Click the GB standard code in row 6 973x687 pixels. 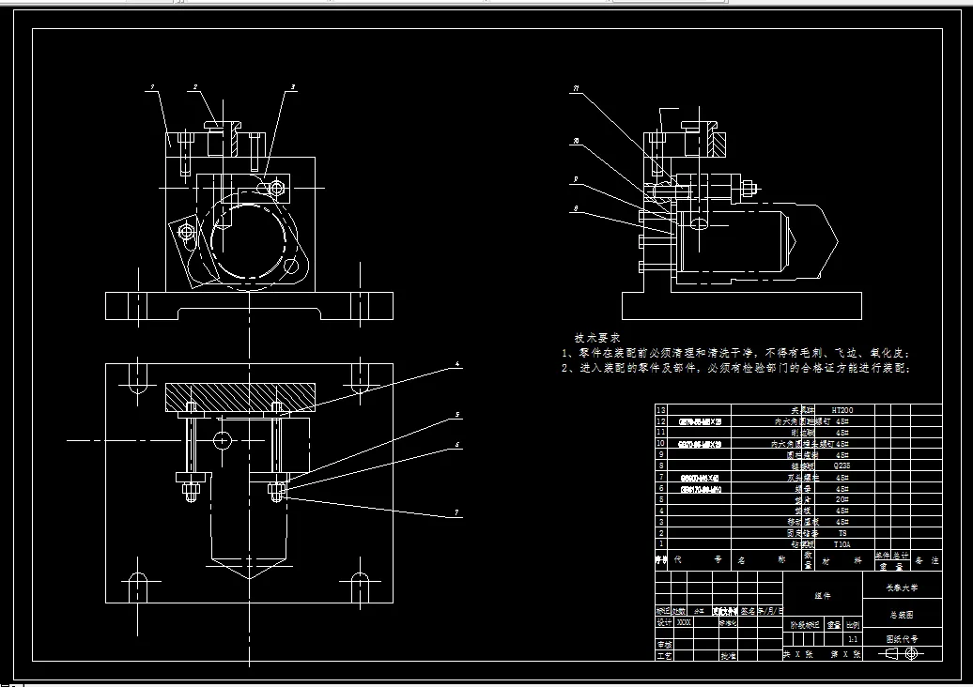[702, 489]
